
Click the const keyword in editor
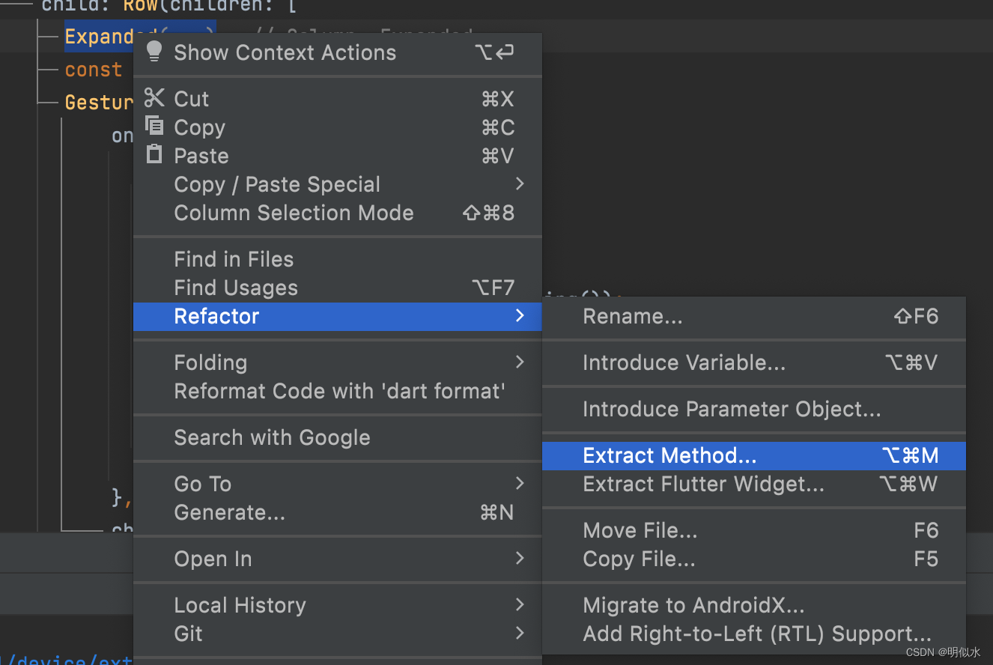94,70
